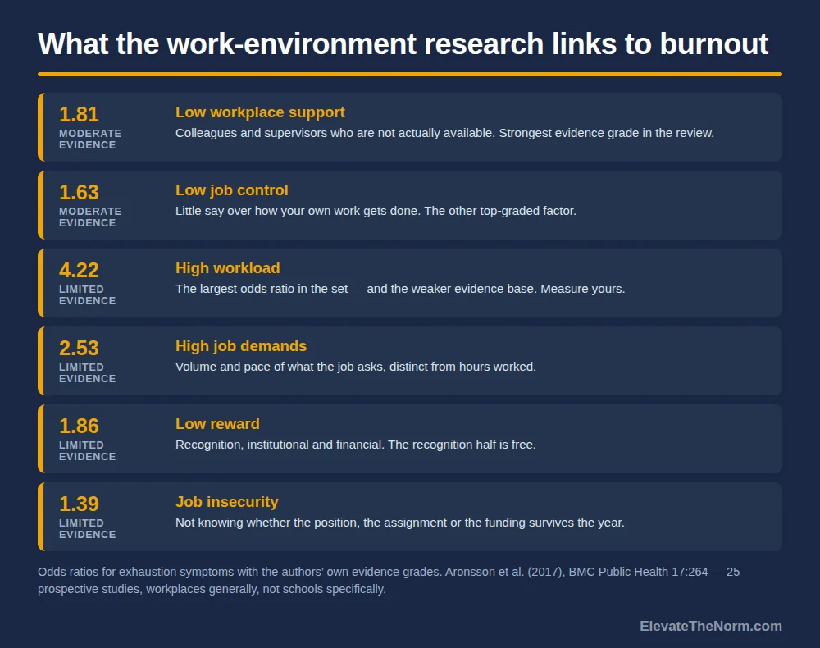Click 'LIMITED EVIDENCE' label beside 4.22
This screenshot has height=648, width=820.
coord(88,295)
